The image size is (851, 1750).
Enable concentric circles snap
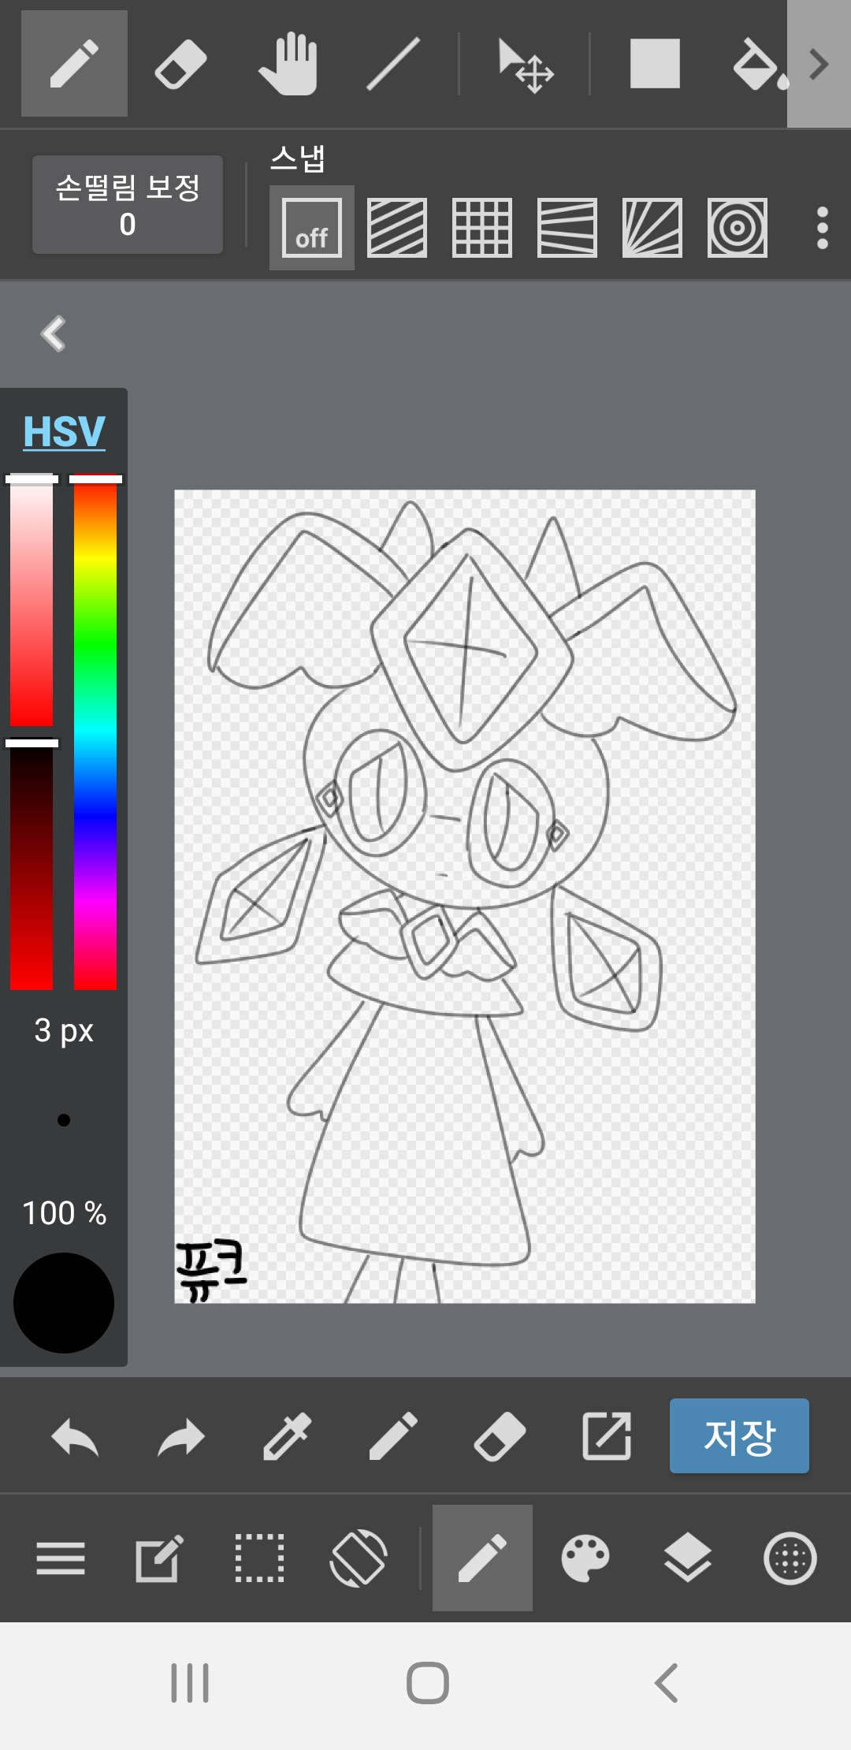pos(738,229)
